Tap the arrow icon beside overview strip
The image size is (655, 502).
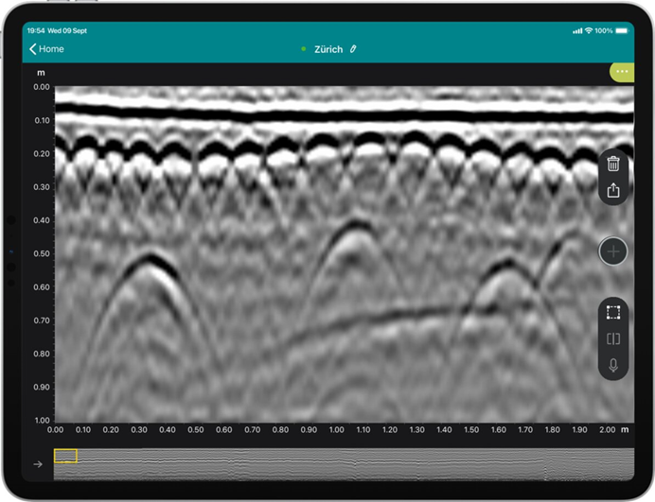(x=38, y=464)
